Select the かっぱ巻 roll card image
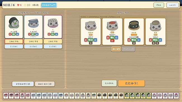This screenshot has height=102, width=182. point(14,23)
